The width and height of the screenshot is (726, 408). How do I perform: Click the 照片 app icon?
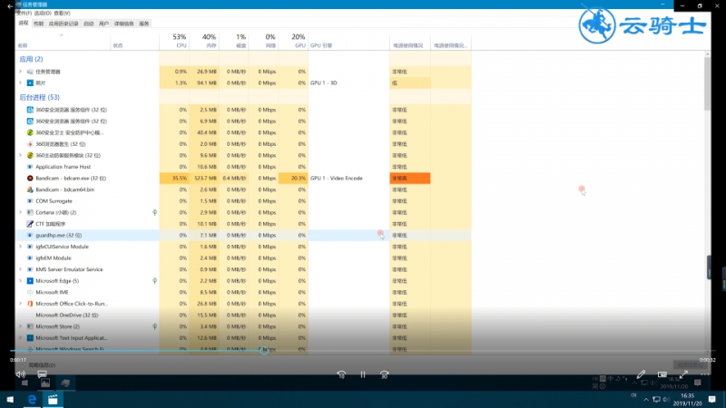pos(30,83)
